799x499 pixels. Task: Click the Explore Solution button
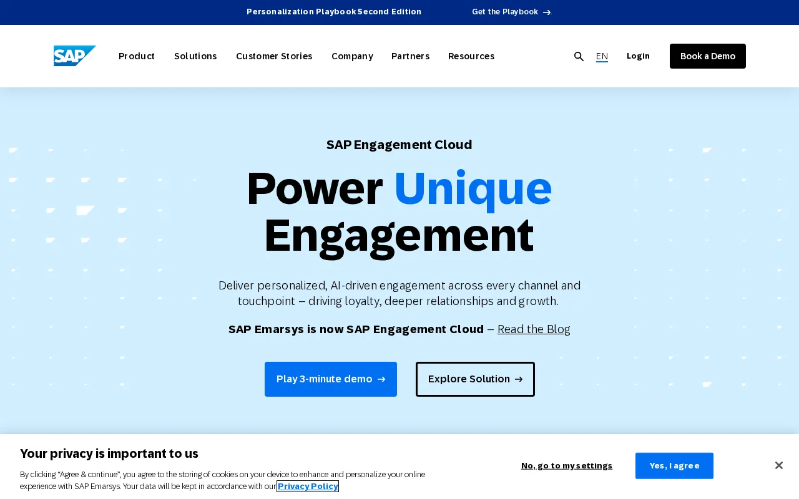click(475, 379)
